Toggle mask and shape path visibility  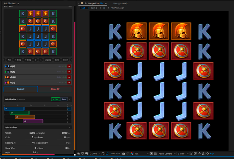(107, 154)
